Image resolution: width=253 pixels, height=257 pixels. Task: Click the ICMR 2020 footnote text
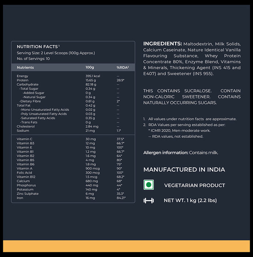pyautogui.click(x=179, y=130)
